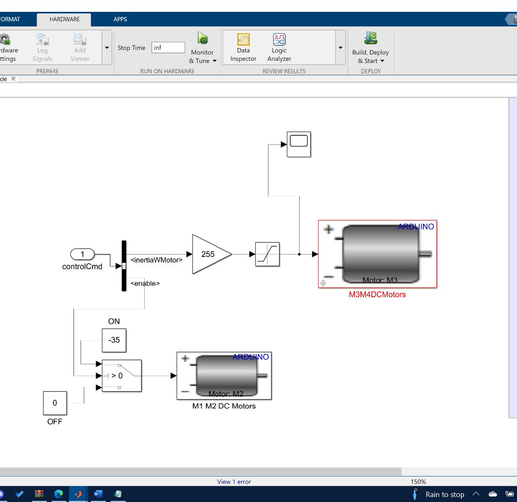Click the Monitor & Tune chip icon
The image size is (517, 502).
coord(203,38)
